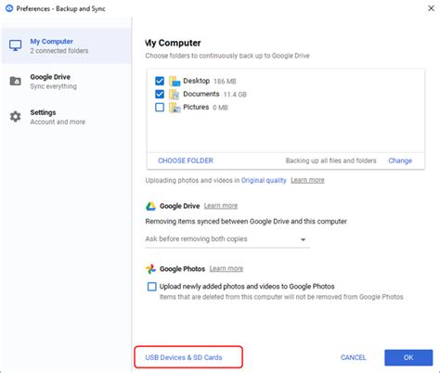Screen dimensions: 440x373
Task: Click the Documents folder icon
Action: 175,94
